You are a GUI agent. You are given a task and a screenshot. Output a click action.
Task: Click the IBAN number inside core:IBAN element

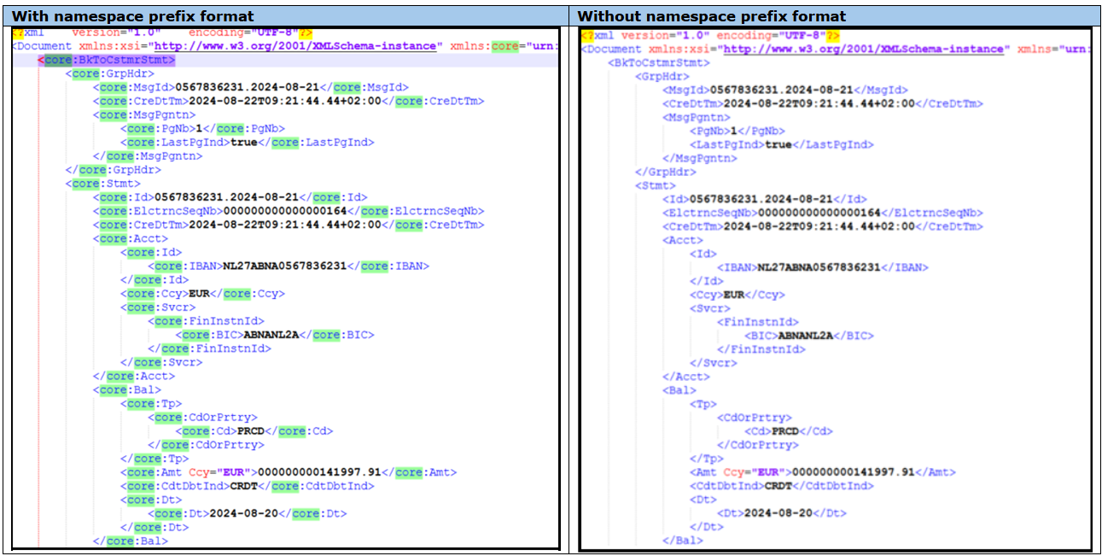(285, 266)
